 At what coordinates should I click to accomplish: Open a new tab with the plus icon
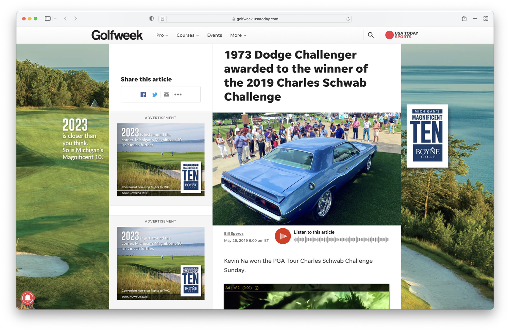point(475,19)
